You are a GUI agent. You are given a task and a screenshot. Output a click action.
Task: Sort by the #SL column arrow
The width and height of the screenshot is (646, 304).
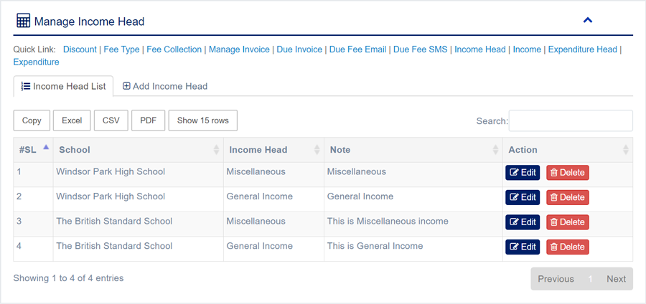click(46, 148)
